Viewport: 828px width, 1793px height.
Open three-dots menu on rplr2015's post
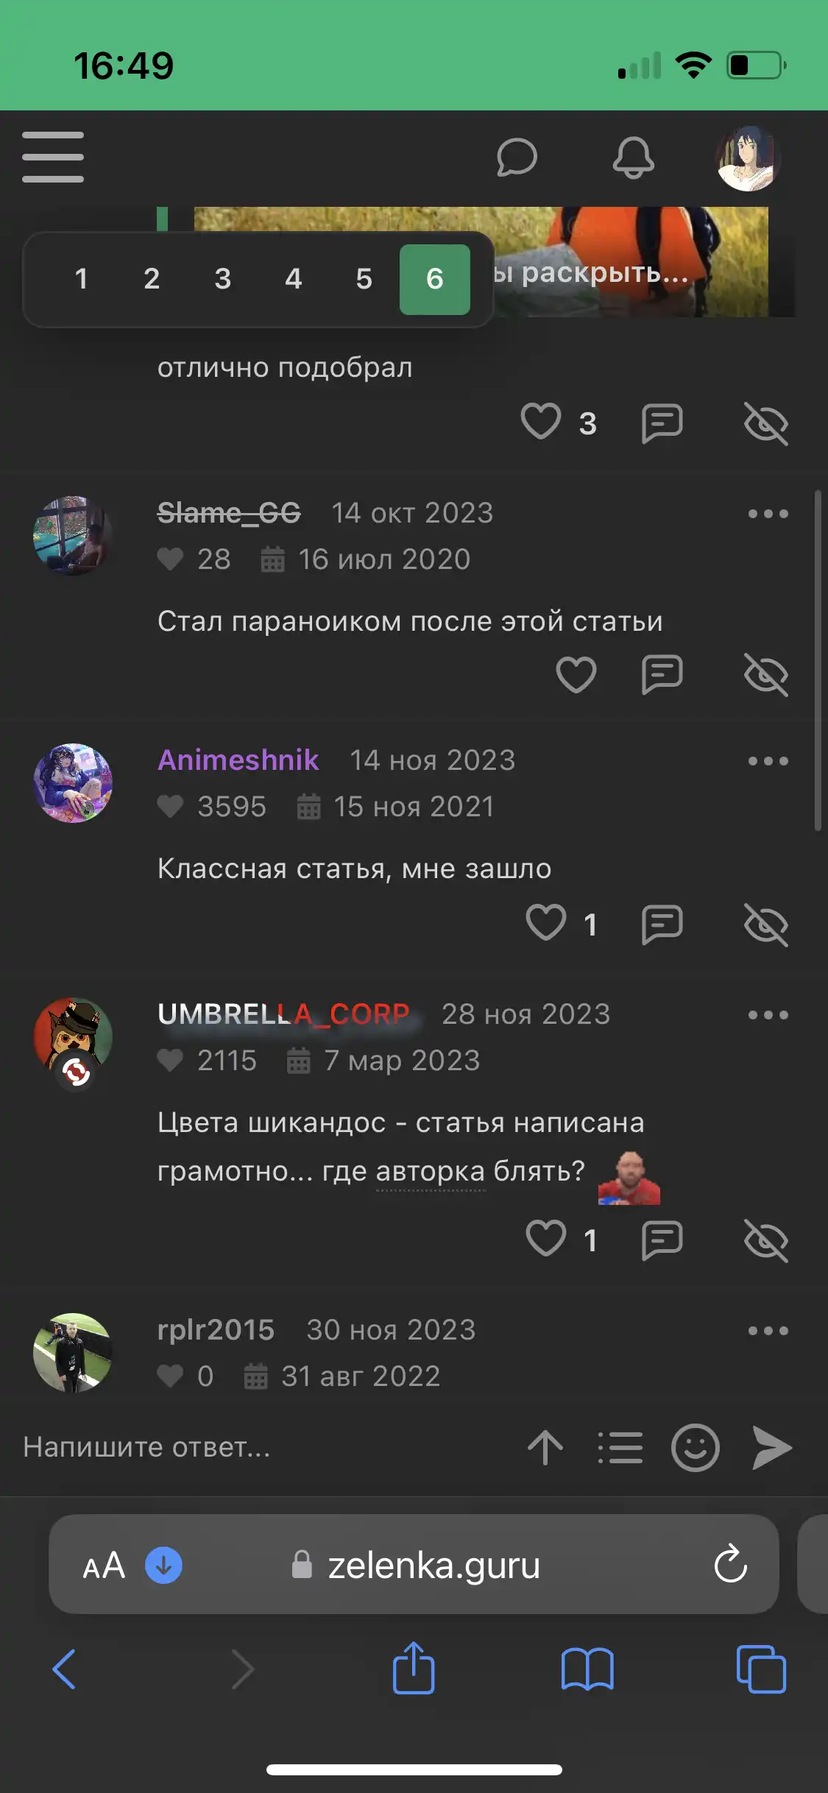[768, 1331]
